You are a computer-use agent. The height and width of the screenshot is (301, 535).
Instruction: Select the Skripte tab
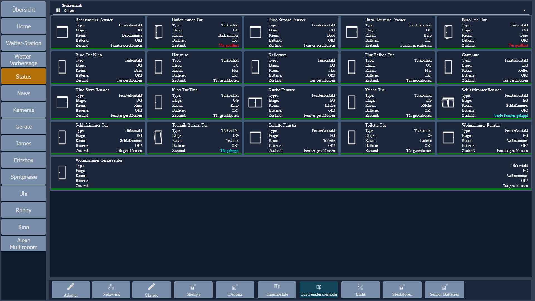point(152,290)
